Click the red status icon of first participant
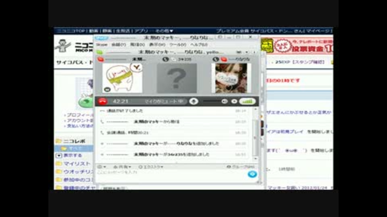The image size is (387, 217). (100, 59)
